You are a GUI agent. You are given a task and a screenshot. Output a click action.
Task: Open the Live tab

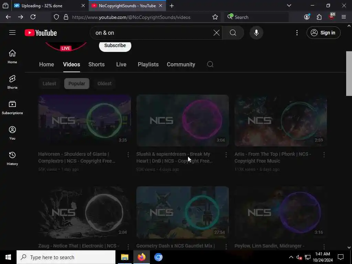pos(121,64)
